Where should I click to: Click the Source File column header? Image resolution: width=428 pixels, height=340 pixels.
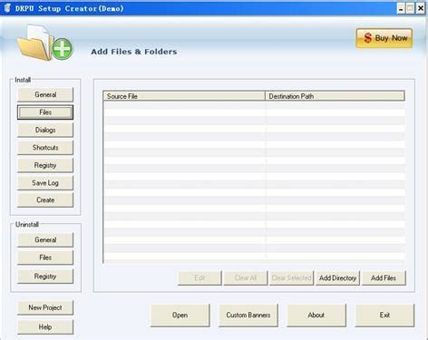tap(184, 96)
